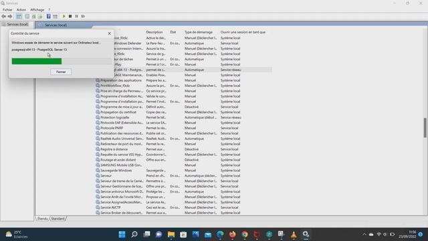The height and width of the screenshot is (241, 428).
Task: Open the Fichier menu
Action: (7, 10)
